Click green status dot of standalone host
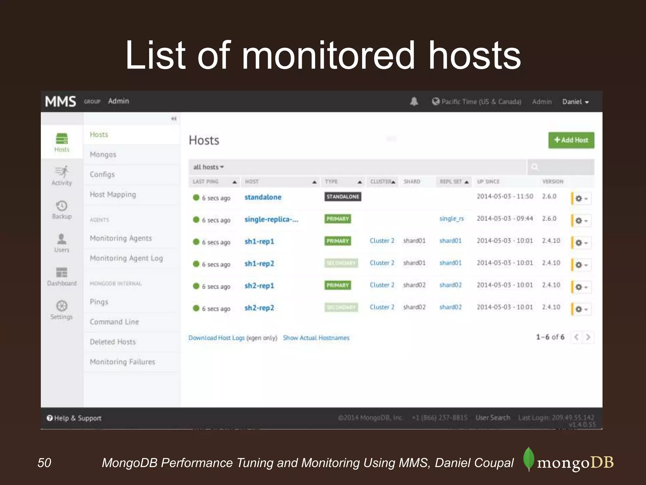The height and width of the screenshot is (485, 646). [x=196, y=197]
